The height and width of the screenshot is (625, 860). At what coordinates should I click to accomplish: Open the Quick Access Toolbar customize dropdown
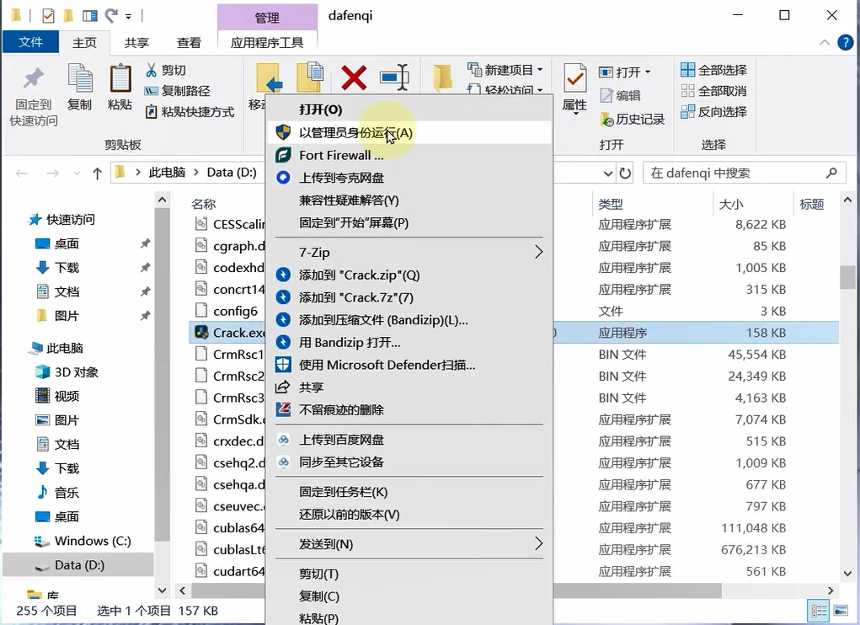[128, 17]
